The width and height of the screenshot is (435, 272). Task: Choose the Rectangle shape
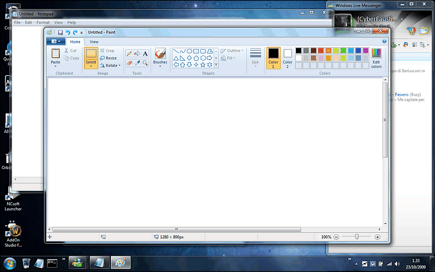tap(196, 51)
